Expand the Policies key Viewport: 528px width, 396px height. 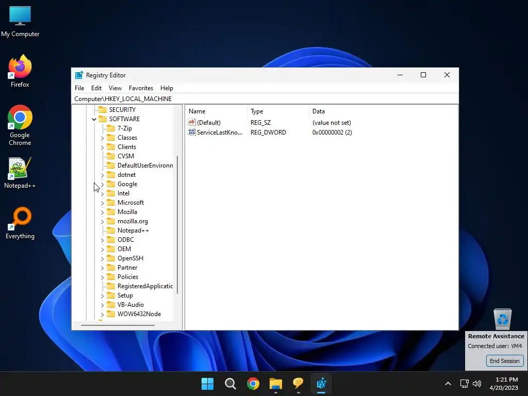pos(103,277)
